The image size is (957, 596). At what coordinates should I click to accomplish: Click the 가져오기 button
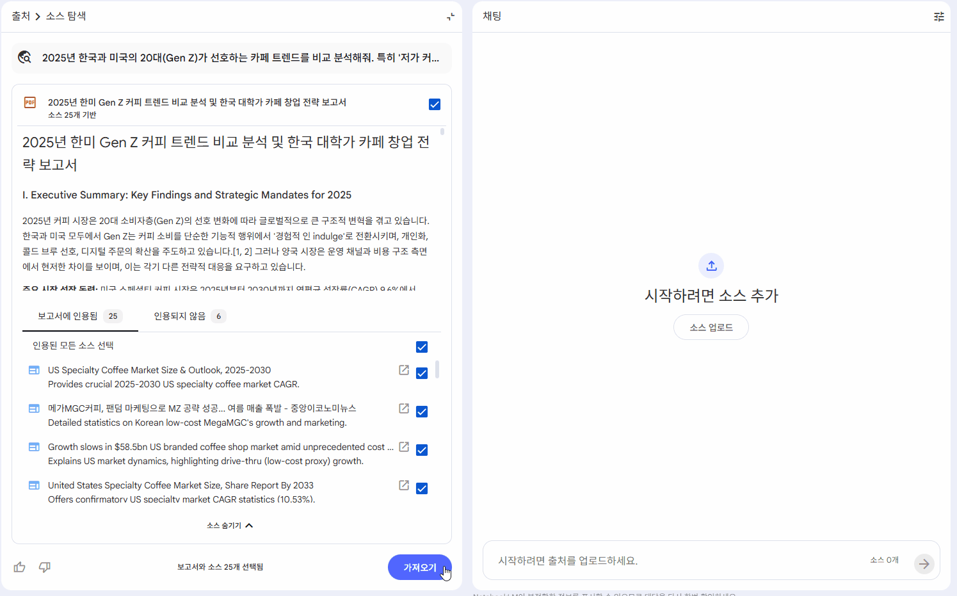click(x=419, y=567)
